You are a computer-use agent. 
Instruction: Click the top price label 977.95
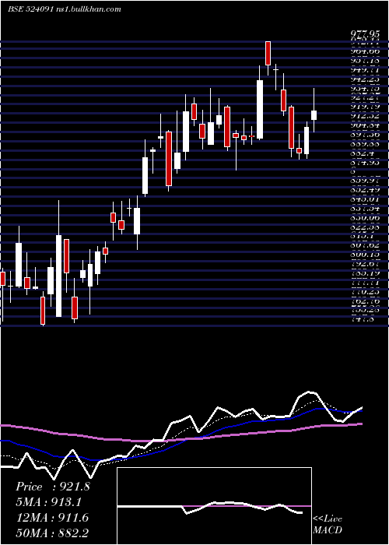[364, 35]
